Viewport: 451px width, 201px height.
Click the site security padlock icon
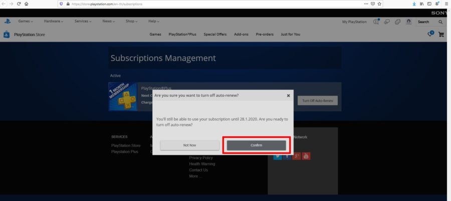(x=68, y=4)
